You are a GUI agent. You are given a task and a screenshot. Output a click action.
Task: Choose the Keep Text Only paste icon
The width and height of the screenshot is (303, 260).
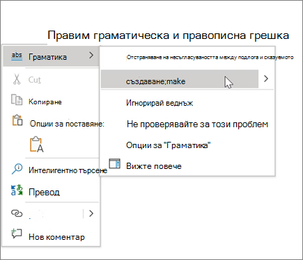pos(37,145)
